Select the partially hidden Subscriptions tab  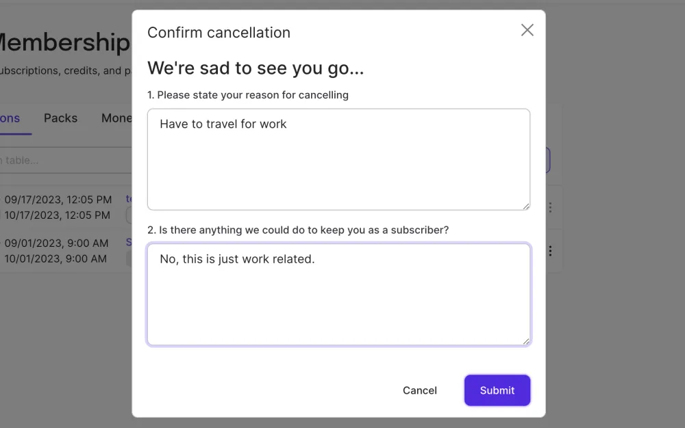[10, 118]
